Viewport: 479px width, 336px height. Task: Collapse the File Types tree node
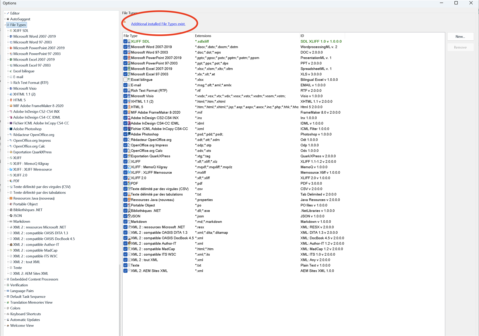pyautogui.click(x=5, y=25)
